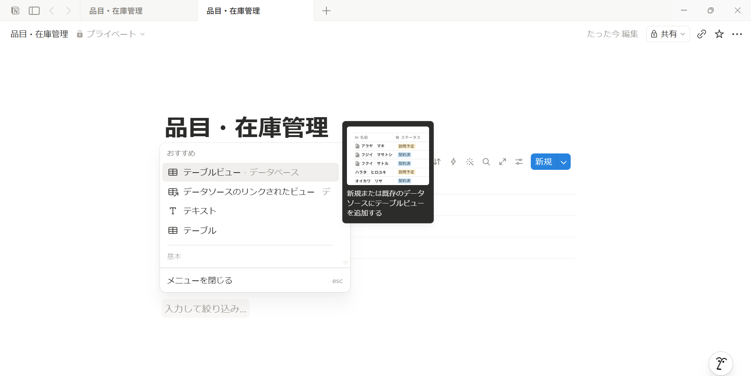Open a new tab with plus icon
The width and height of the screenshot is (751, 376).
click(x=326, y=11)
